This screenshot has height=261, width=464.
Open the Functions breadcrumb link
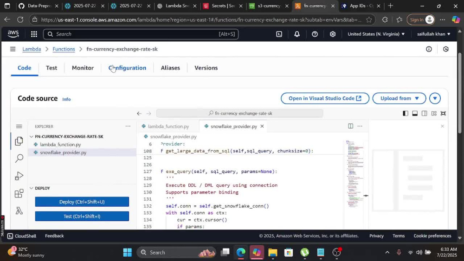(64, 49)
